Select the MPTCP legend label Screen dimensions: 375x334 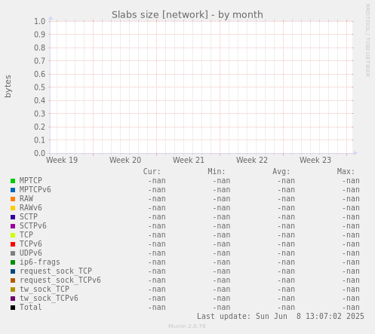click(31, 180)
